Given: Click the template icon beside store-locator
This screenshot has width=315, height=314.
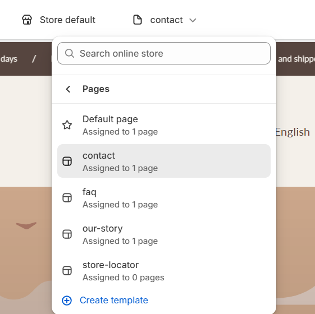Looking at the screenshot, I should 67,271.
